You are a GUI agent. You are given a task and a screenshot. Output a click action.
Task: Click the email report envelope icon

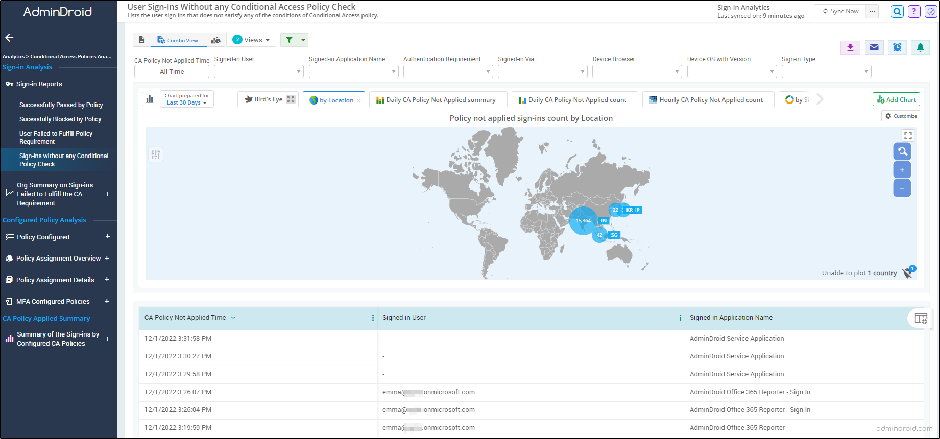pyautogui.click(x=874, y=47)
